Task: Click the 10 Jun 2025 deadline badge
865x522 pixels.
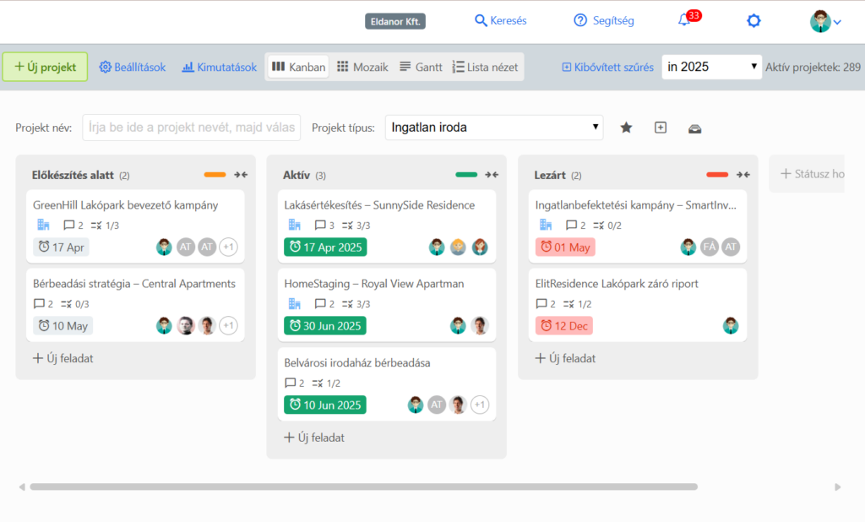Action: coord(325,405)
